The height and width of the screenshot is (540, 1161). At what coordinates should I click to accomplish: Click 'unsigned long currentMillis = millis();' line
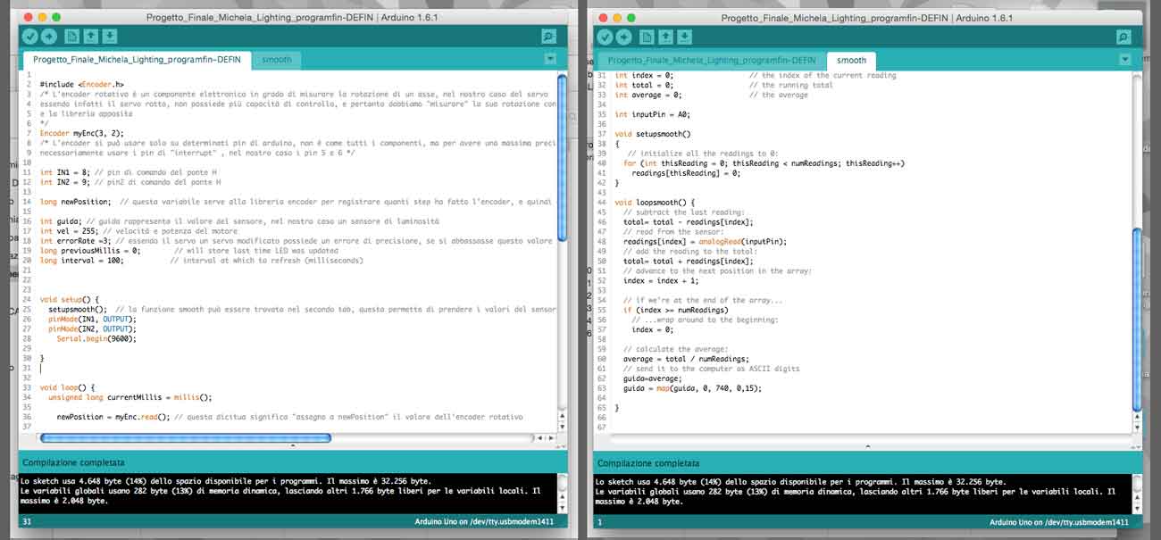click(129, 397)
